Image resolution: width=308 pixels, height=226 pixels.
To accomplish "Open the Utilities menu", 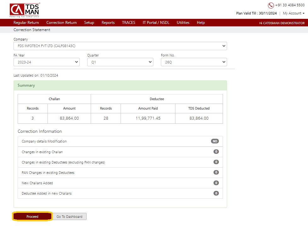I will [183, 23].
